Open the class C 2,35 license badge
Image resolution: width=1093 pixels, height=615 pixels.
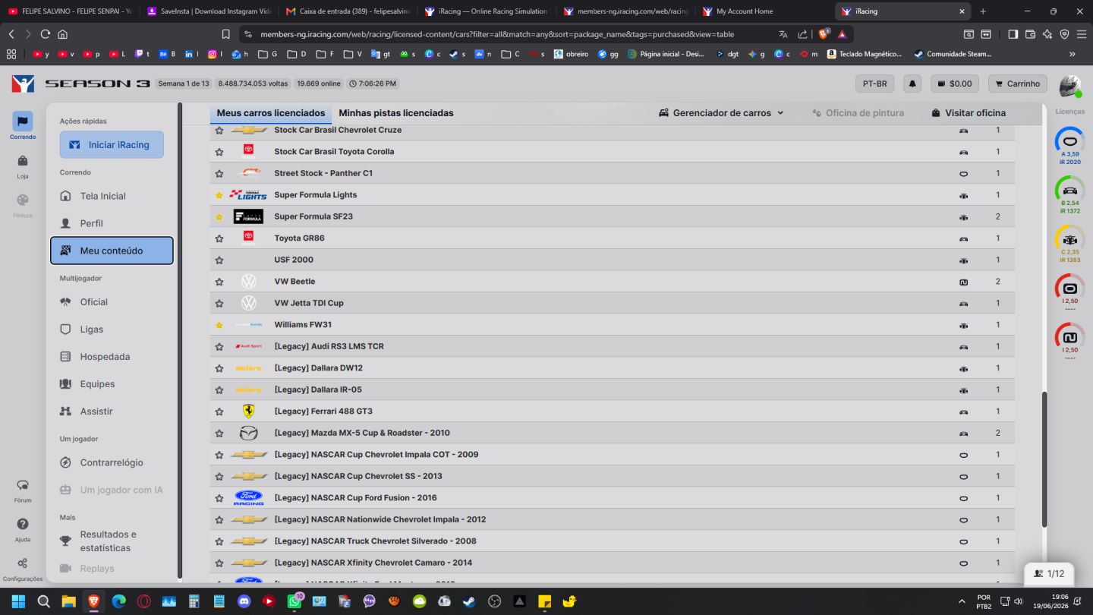pos(1069,244)
